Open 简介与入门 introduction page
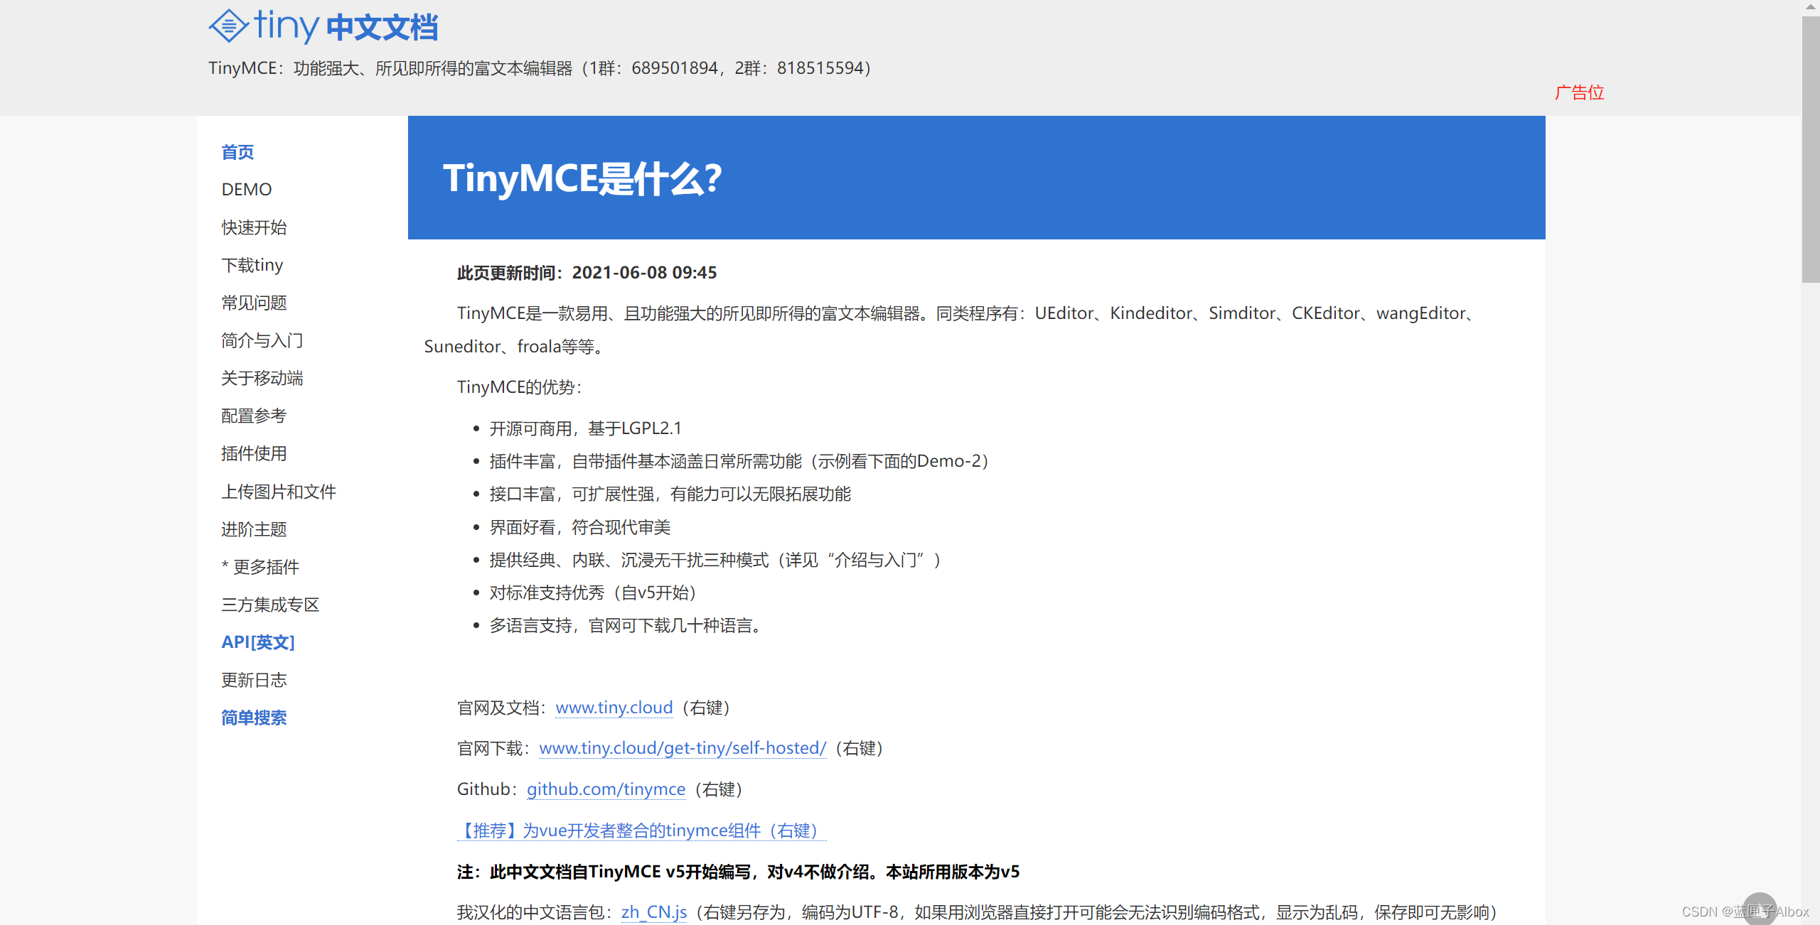Image resolution: width=1820 pixels, height=925 pixels. click(262, 340)
